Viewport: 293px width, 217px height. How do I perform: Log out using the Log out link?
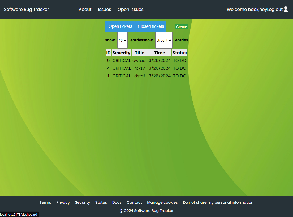click(275, 10)
